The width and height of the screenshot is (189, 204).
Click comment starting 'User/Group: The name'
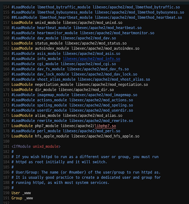pos(86,172)
